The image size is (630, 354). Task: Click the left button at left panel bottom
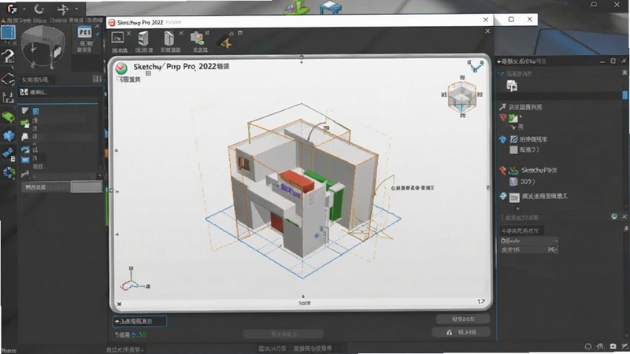tap(46, 187)
